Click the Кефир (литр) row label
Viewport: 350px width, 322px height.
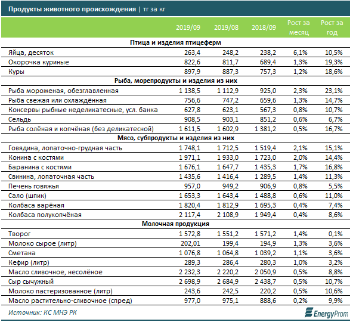coord(29,262)
